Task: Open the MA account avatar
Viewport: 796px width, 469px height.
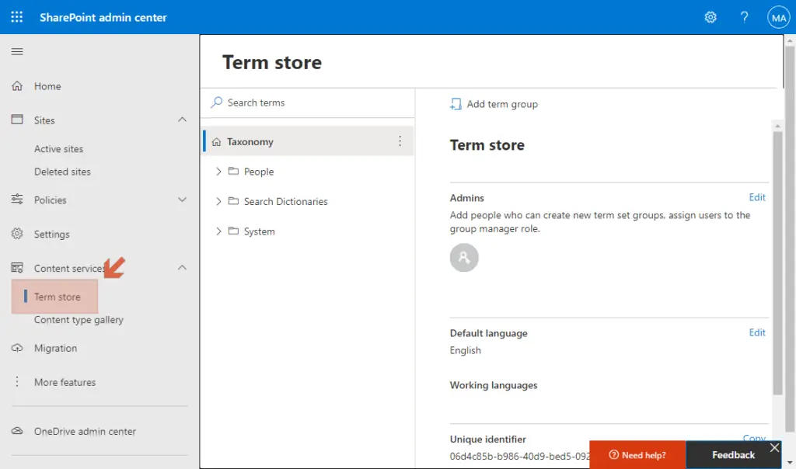Action: pos(779,18)
